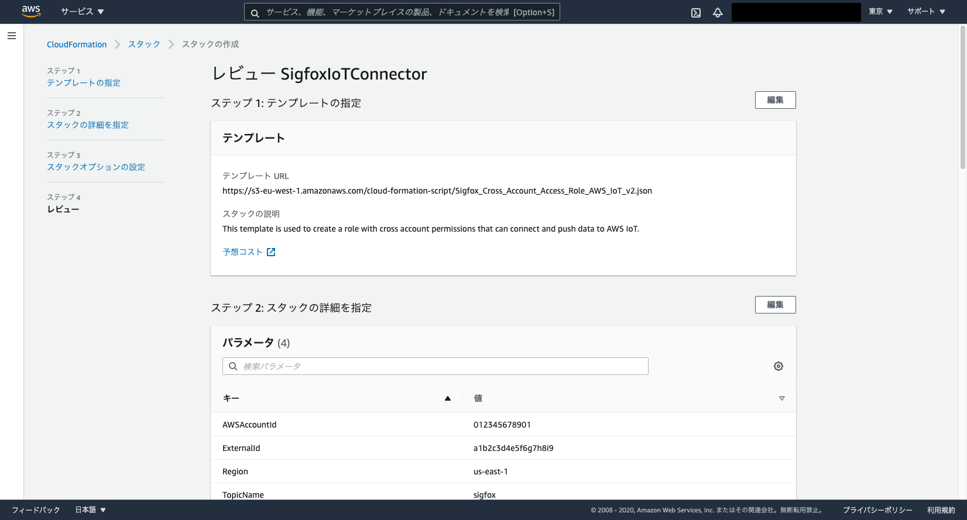Sort parameters by キー ascending arrow

[x=448, y=398]
